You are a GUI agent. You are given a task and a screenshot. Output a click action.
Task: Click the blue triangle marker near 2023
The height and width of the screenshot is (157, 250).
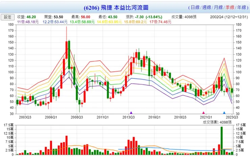coord(224,113)
